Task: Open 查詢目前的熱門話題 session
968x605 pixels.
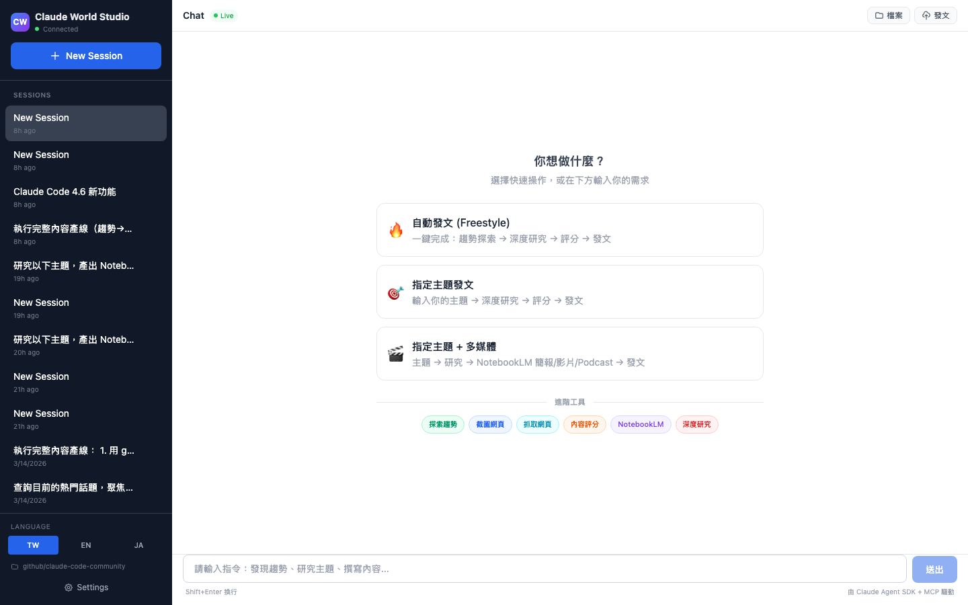Action: pos(86,493)
